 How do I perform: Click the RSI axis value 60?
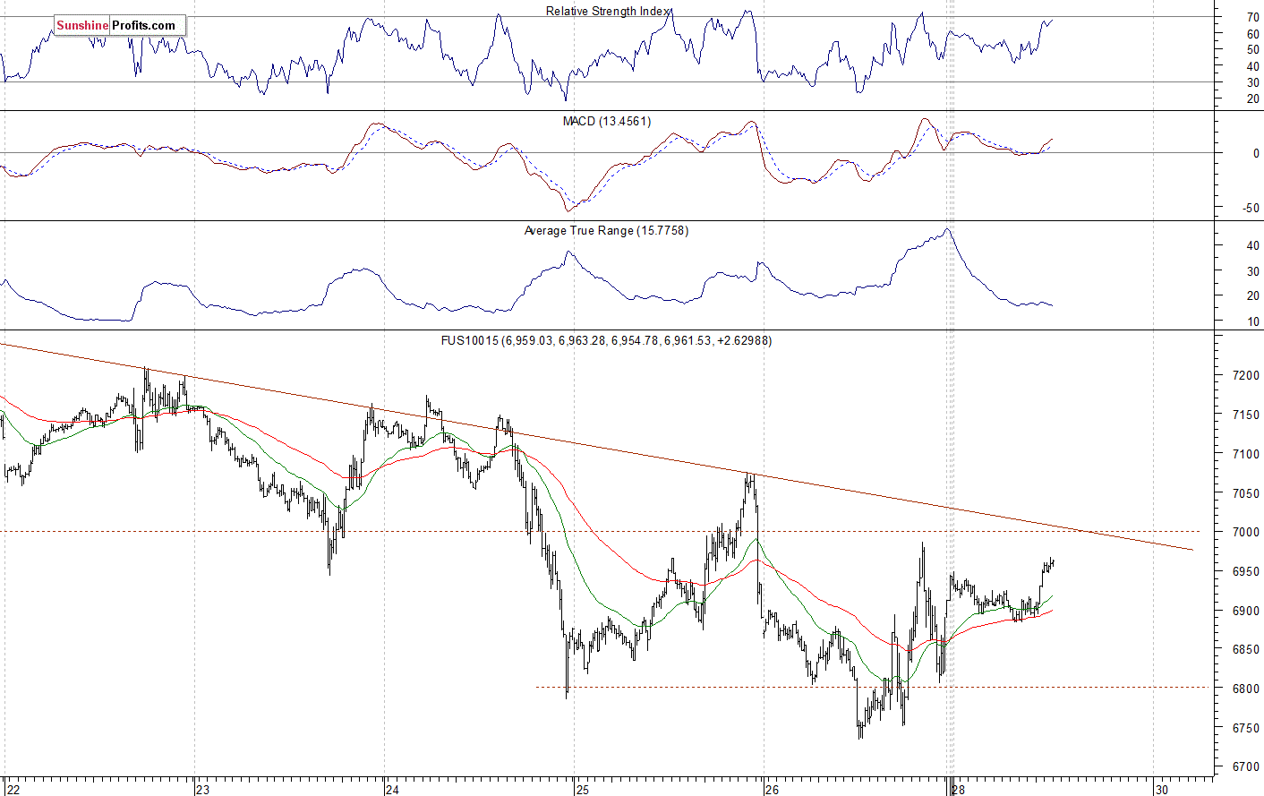1252,34
